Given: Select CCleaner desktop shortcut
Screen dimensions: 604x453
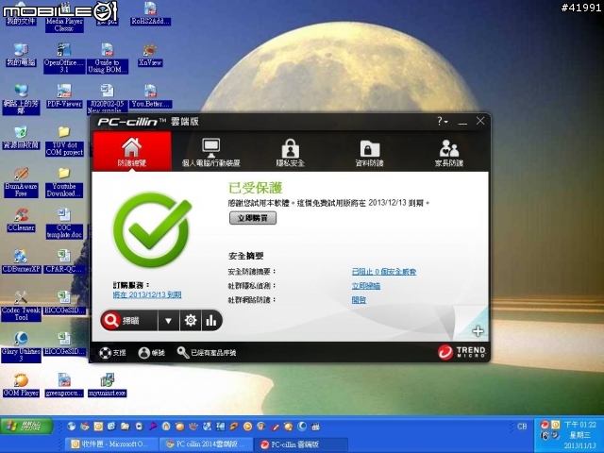Looking at the screenshot, I should (x=21, y=220).
